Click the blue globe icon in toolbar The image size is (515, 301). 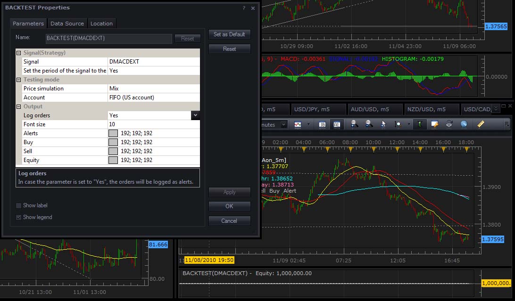click(x=464, y=124)
